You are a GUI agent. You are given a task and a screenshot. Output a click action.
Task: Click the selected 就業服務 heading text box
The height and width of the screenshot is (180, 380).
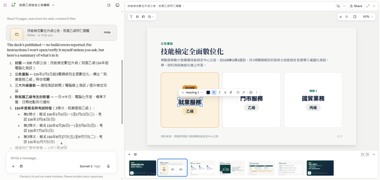click(x=190, y=102)
